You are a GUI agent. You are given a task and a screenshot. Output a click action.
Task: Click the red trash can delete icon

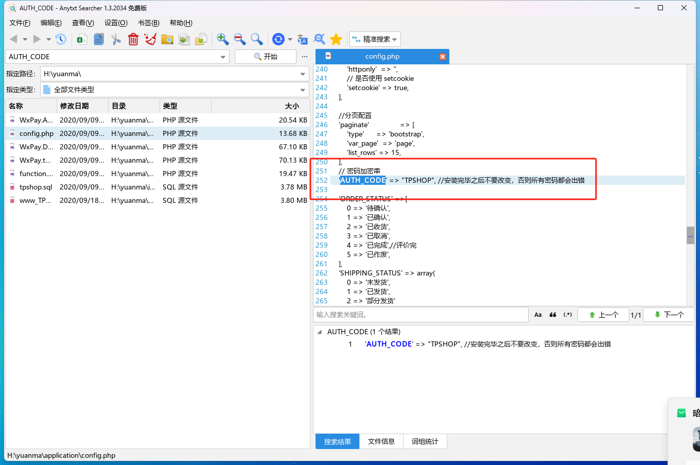[x=133, y=39]
